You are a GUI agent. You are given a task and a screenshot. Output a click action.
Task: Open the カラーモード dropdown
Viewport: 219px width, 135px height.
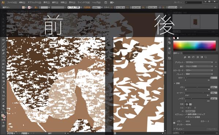(199, 70)
